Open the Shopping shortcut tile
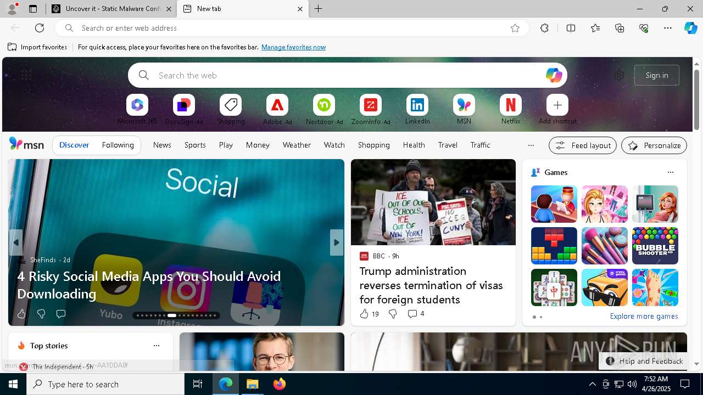This screenshot has width=703, height=395. pyautogui.click(x=231, y=105)
